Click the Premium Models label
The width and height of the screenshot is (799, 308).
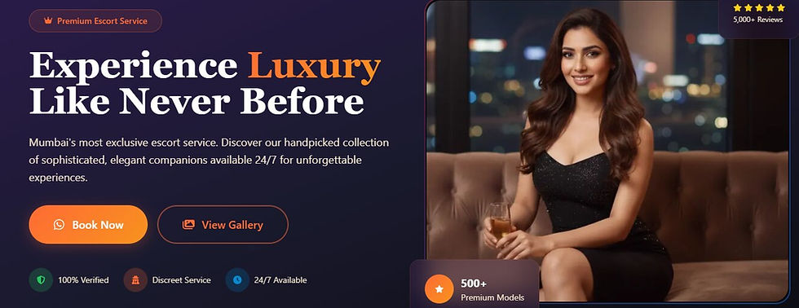click(492, 297)
